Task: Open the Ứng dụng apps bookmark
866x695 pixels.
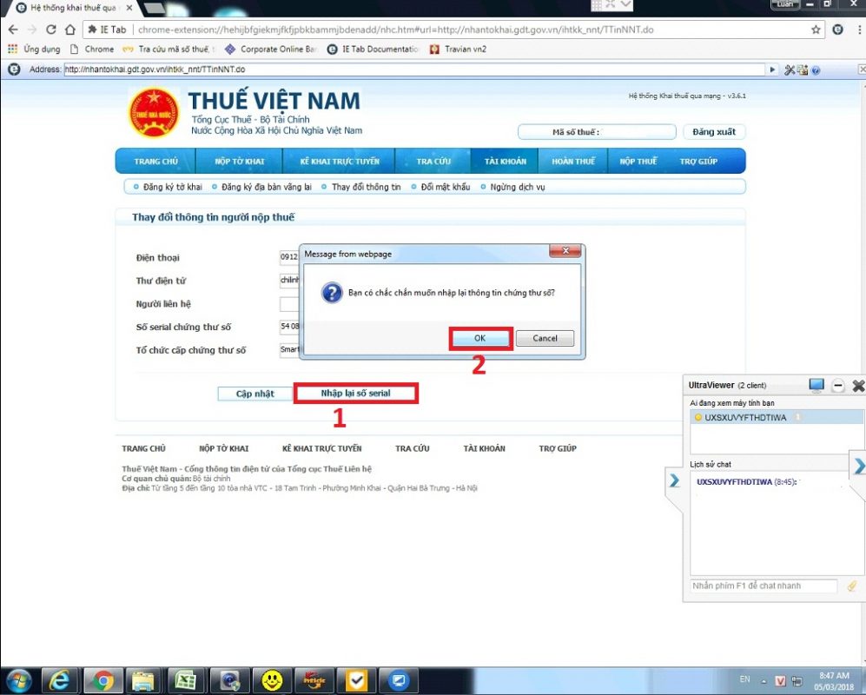Action: click(34, 50)
